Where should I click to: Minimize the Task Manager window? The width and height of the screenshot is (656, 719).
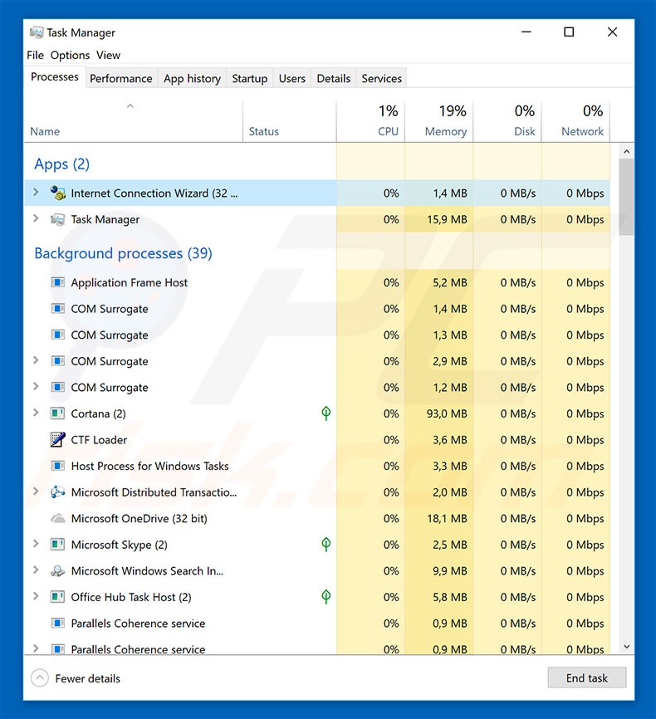526,32
